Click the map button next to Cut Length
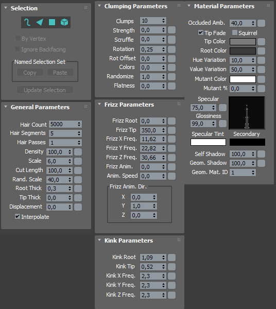The height and width of the screenshot is (309, 276). (x=78, y=170)
